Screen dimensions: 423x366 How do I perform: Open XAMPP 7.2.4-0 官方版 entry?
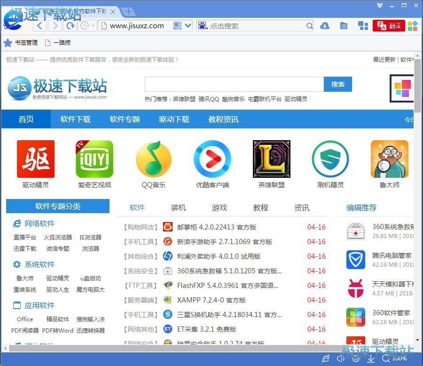click(211, 300)
